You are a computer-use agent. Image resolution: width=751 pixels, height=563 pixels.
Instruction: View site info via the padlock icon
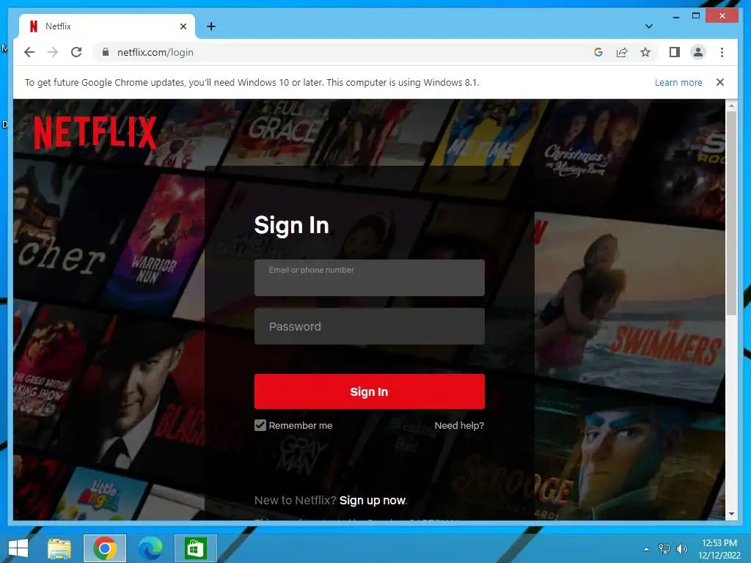[x=106, y=52]
